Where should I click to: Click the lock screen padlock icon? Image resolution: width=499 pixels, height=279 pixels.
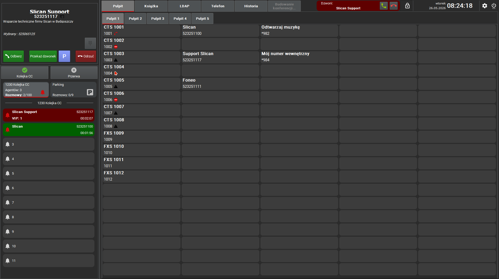tap(407, 6)
